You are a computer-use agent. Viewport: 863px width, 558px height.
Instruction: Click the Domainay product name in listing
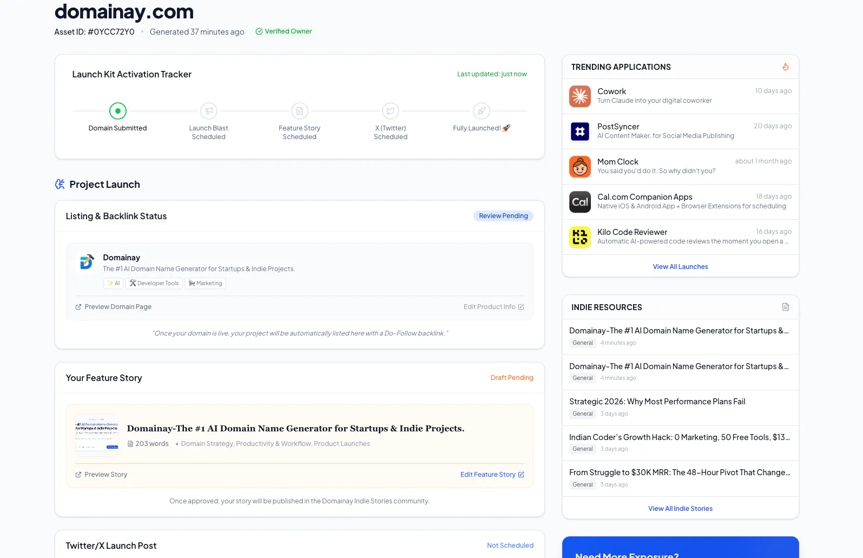pos(122,258)
